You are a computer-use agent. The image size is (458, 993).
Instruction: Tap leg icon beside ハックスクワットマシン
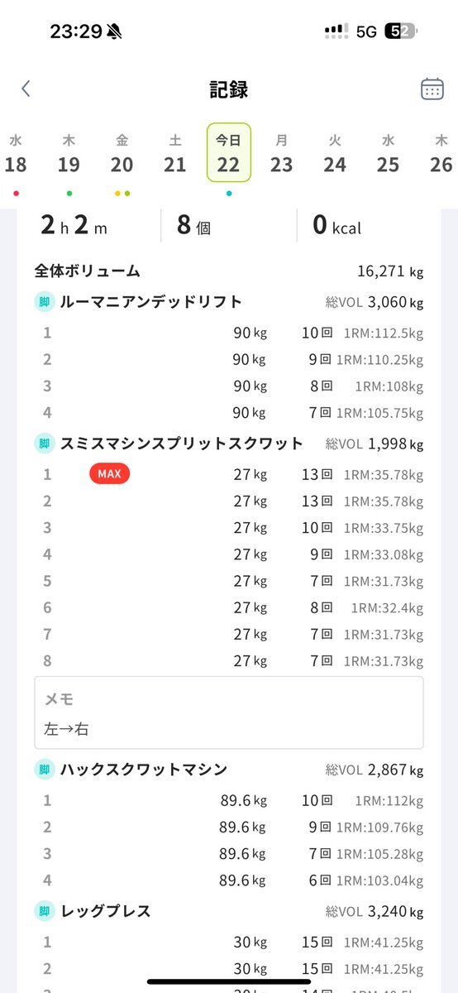44,770
